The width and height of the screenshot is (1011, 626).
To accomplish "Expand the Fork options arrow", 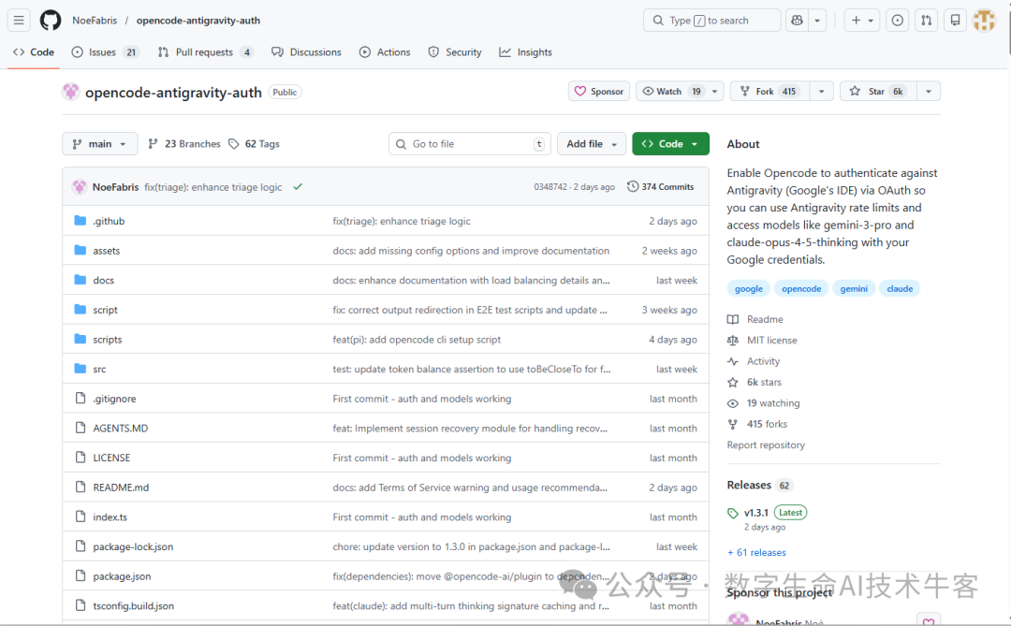I will [822, 91].
